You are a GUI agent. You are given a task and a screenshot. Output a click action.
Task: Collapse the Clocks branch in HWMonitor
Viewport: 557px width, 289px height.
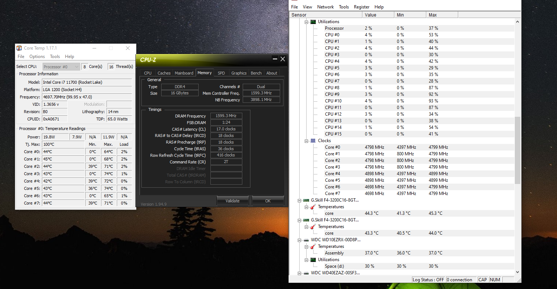click(x=307, y=141)
